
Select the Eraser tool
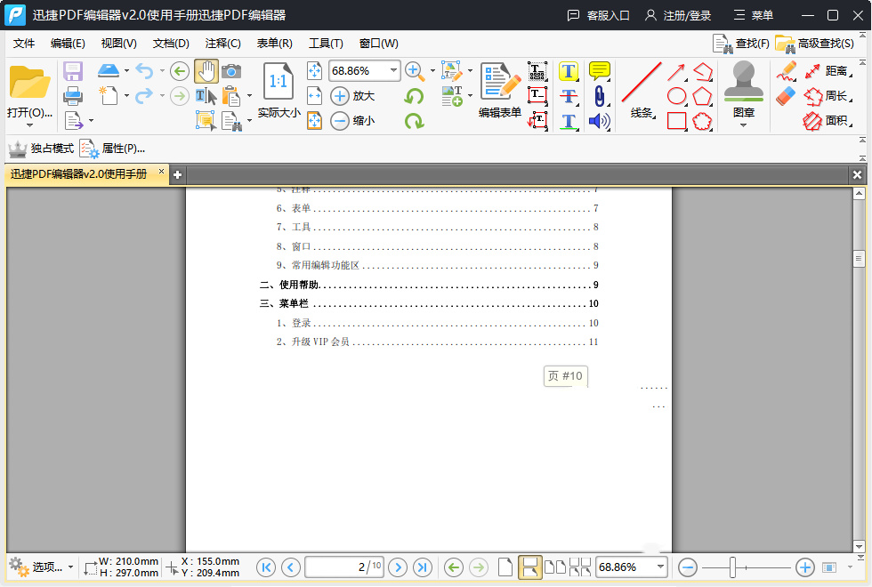(787, 96)
